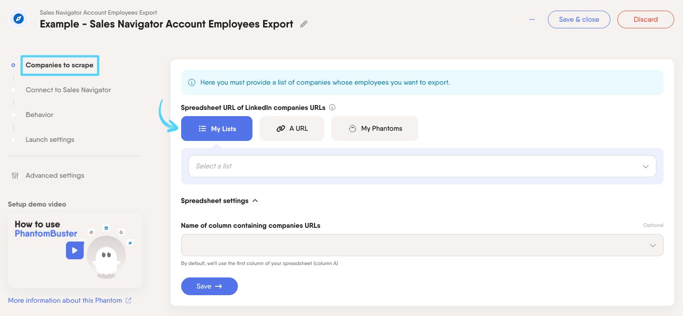The image size is (683, 316).
Task: Click Save & close button
Action: (579, 20)
